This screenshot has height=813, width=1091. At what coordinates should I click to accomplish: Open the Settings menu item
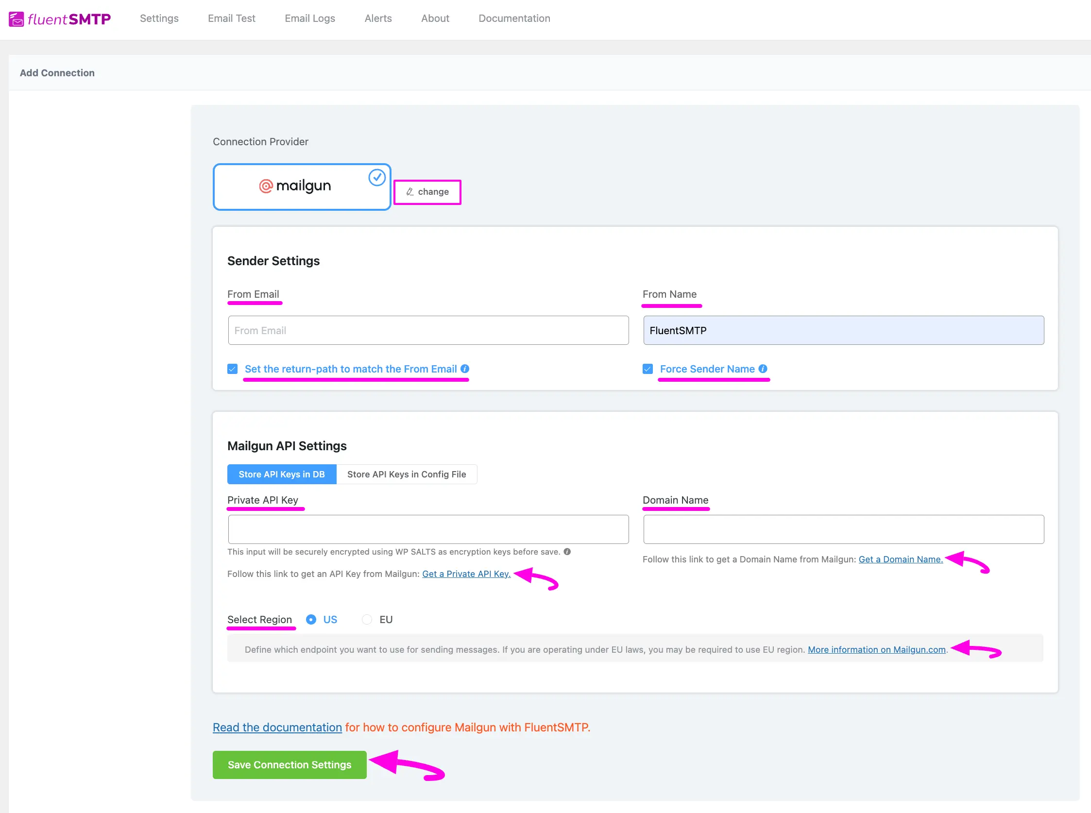(x=159, y=18)
